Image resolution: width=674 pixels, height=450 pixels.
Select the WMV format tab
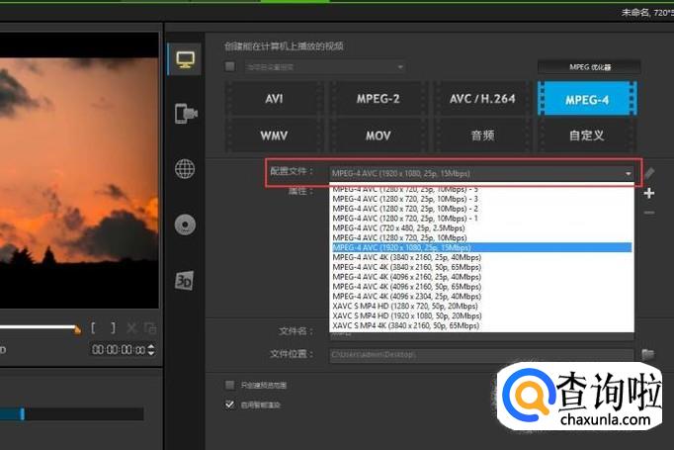click(274, 135)
